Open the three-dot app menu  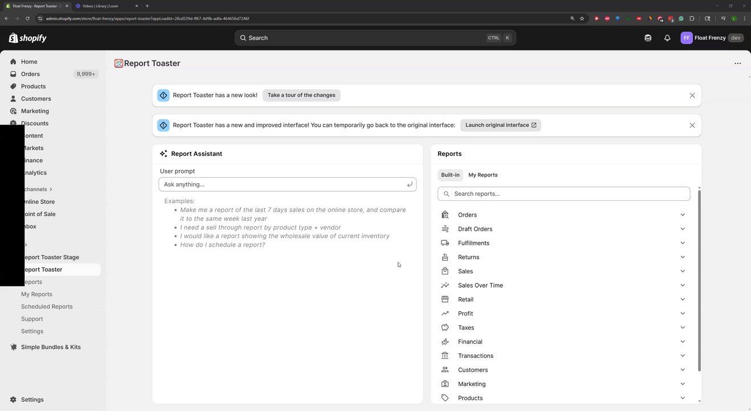point(737,63)
